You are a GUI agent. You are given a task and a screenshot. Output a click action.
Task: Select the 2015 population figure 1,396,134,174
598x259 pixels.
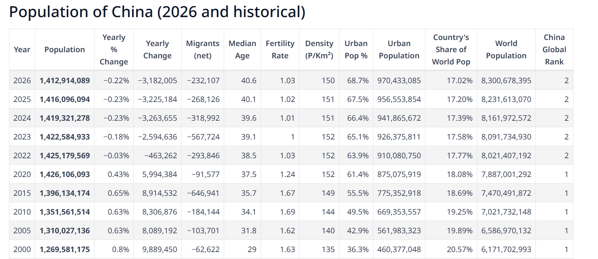[x=65, y=193]
